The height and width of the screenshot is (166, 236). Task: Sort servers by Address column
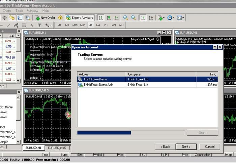[101, 74]
